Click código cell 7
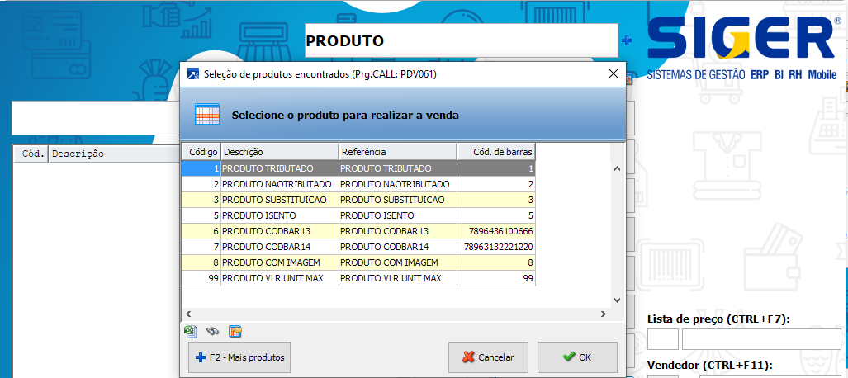848x378 pixels. [x=201, y=247]
